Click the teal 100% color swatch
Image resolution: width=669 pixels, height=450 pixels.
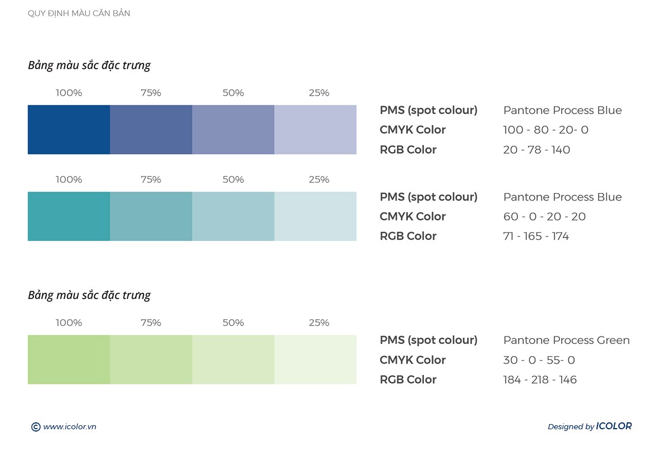69,216
